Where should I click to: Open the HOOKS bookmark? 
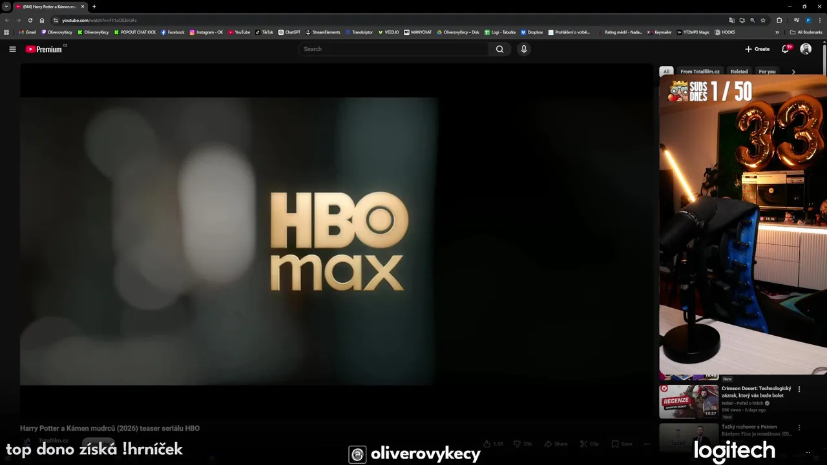point(725,32)
